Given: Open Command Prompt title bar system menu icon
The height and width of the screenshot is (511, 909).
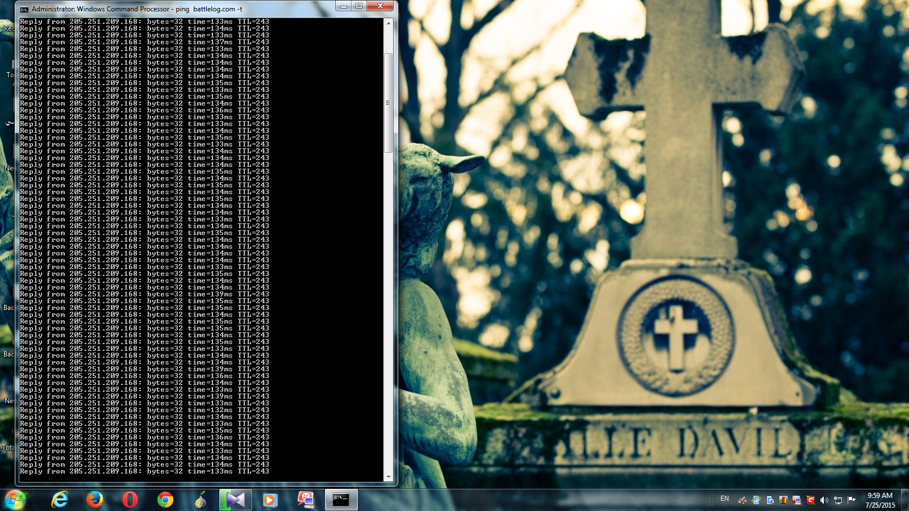Looking at the screenshot, I should tap(24, 9).
